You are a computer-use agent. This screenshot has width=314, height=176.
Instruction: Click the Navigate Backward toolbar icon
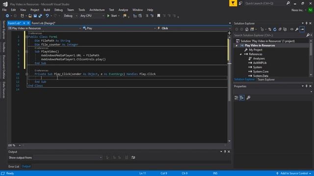point(7,16)
